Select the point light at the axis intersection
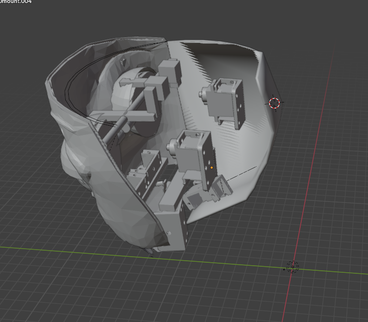This screenshot has height=322, width=368. (292, 267)
